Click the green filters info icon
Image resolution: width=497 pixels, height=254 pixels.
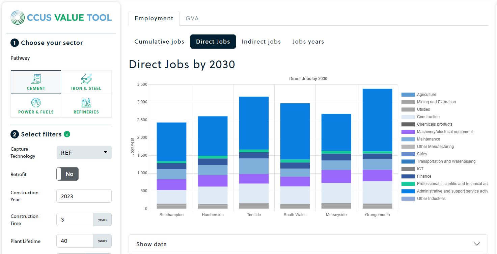(67, 134)
